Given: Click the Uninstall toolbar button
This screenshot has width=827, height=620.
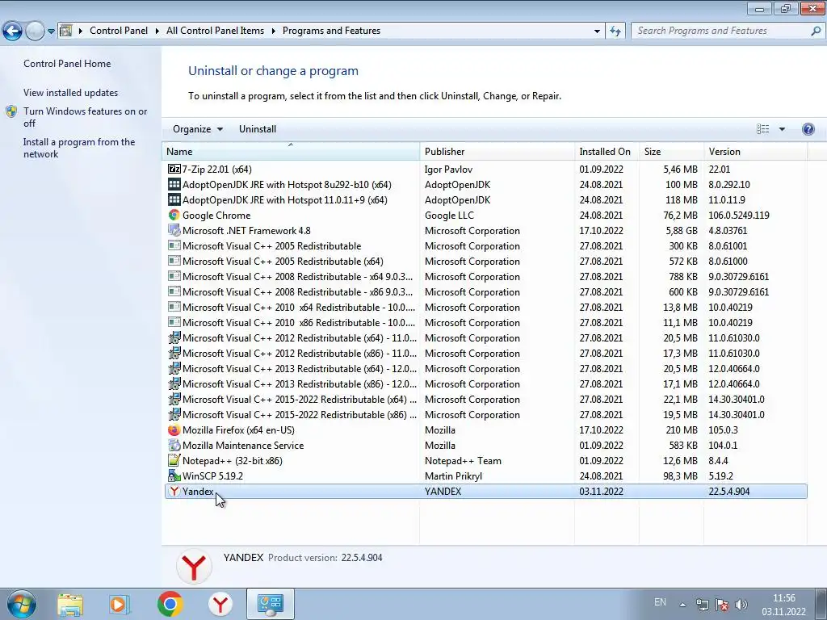Looking at the screenshot, I should 258,129.
